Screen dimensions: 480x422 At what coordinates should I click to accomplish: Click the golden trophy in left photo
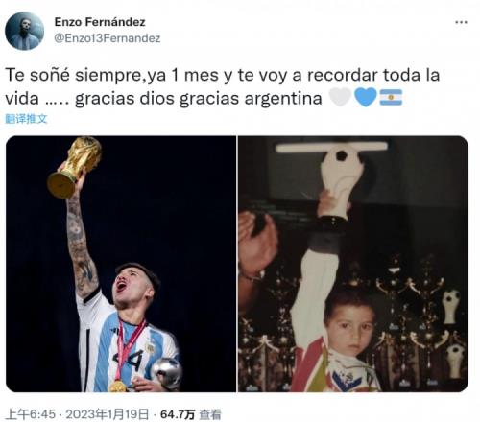coord(74,167)
